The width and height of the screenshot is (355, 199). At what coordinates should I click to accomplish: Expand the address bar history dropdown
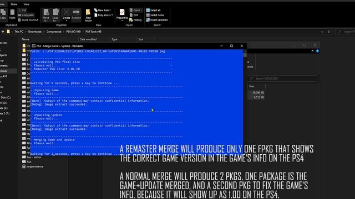322,32
